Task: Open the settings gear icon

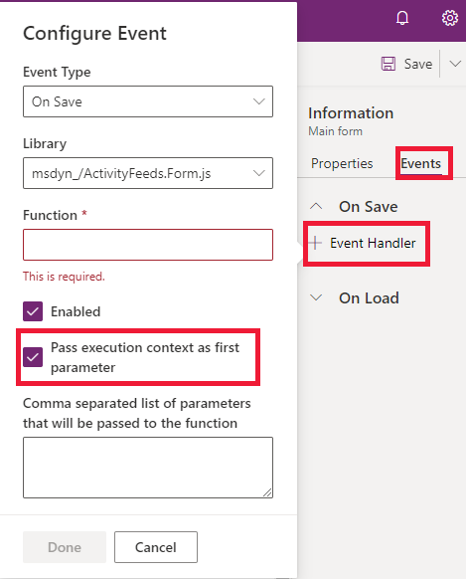Action: click(450, 18)
